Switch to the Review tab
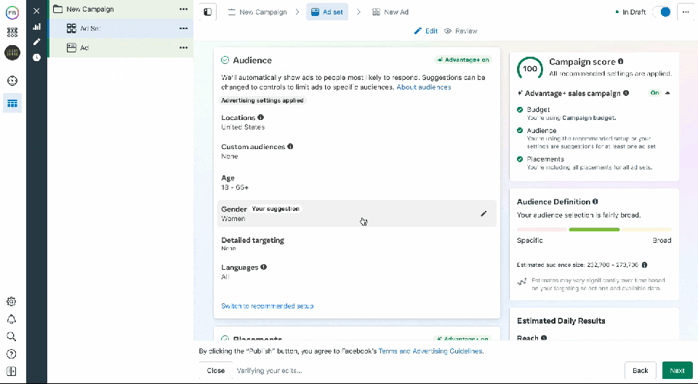This screenshot has height=384, width=698. point(461,31)
